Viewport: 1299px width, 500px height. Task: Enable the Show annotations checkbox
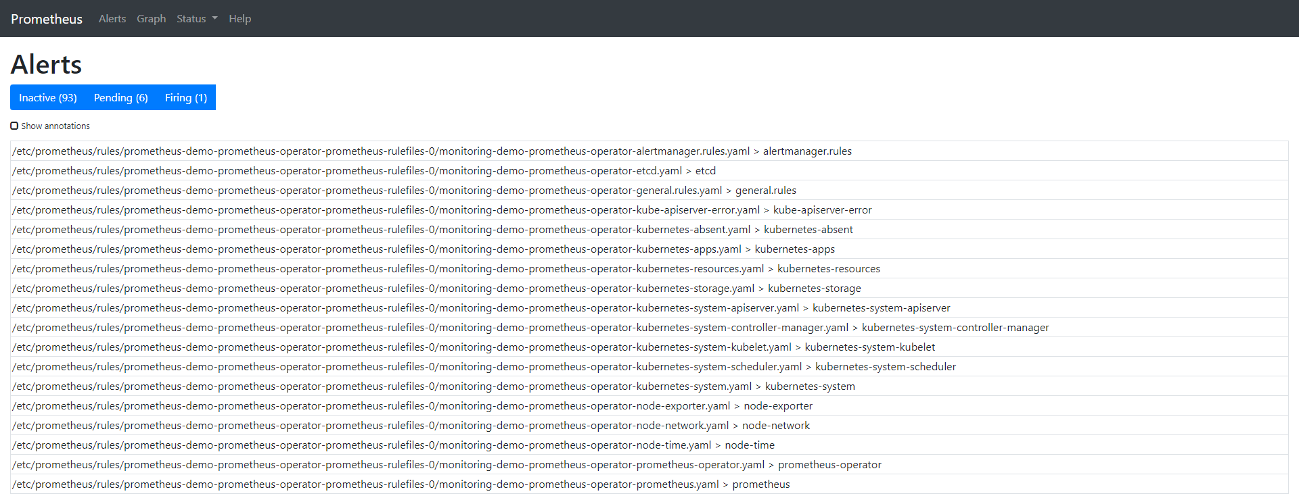(x=14, y=126)
